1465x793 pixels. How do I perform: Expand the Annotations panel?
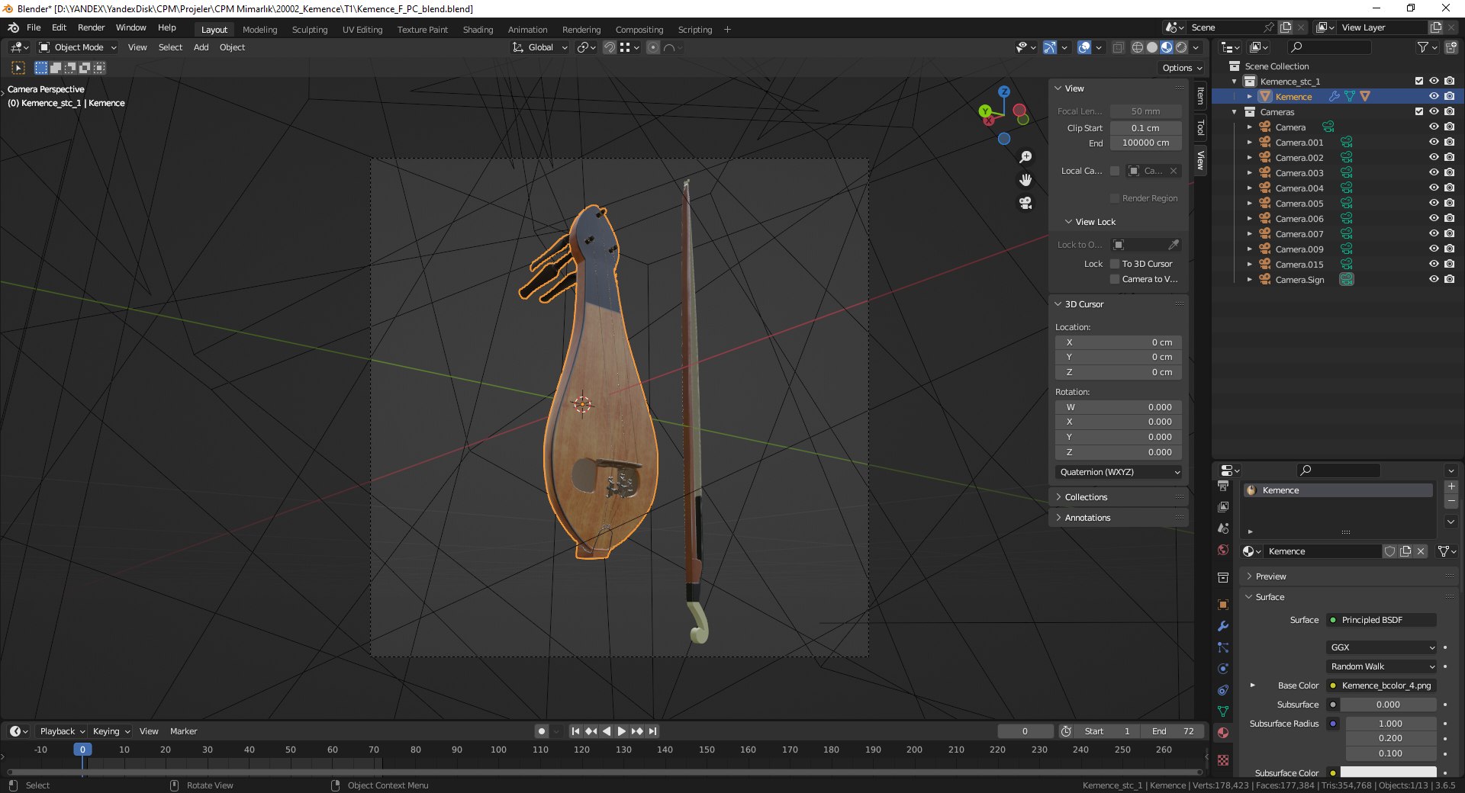[1087, 518]
